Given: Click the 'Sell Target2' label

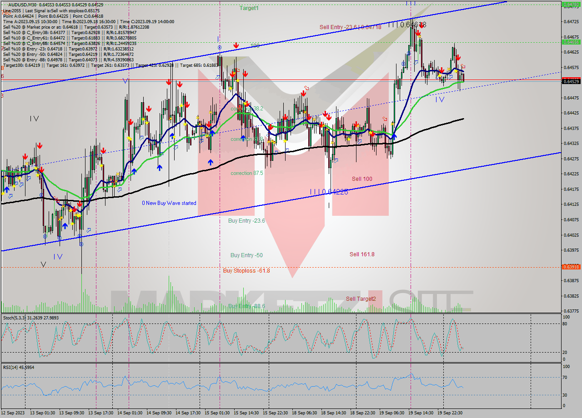Looking at the screenshot, I should [361, 299].
